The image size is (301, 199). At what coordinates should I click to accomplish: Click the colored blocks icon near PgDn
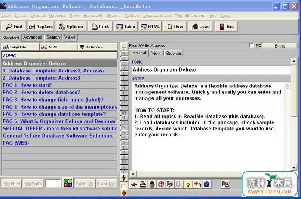[68, 183]
